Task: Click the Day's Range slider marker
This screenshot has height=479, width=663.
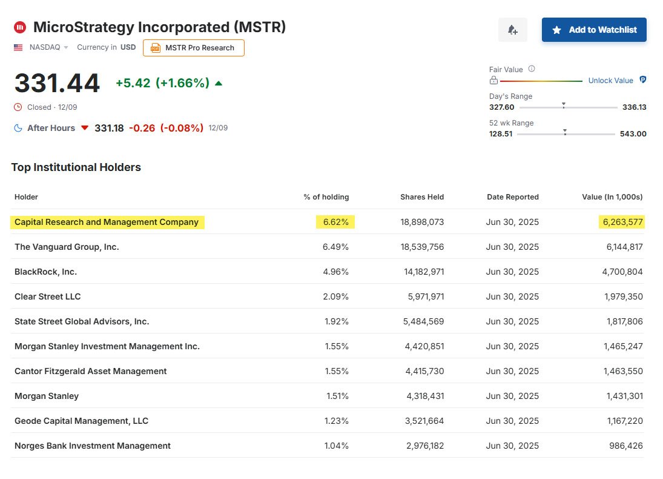Action: click(564, 105)
